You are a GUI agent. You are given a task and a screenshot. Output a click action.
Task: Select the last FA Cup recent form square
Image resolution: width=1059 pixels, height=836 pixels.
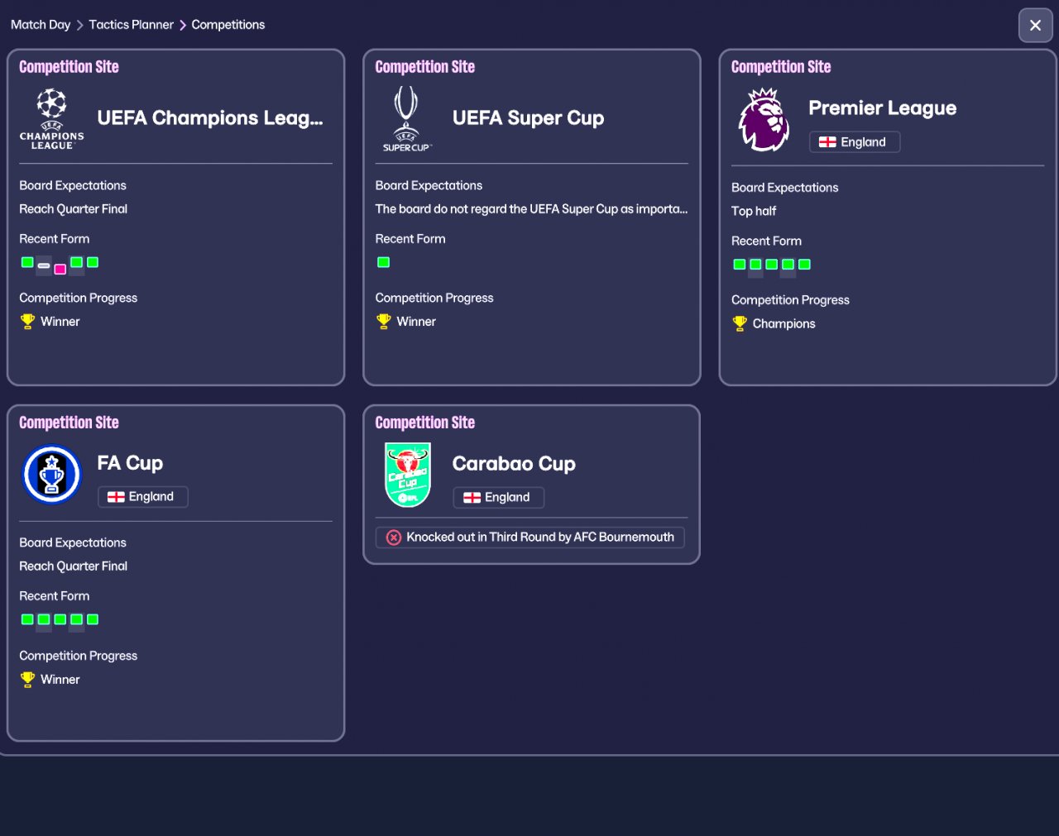point(93,619)
